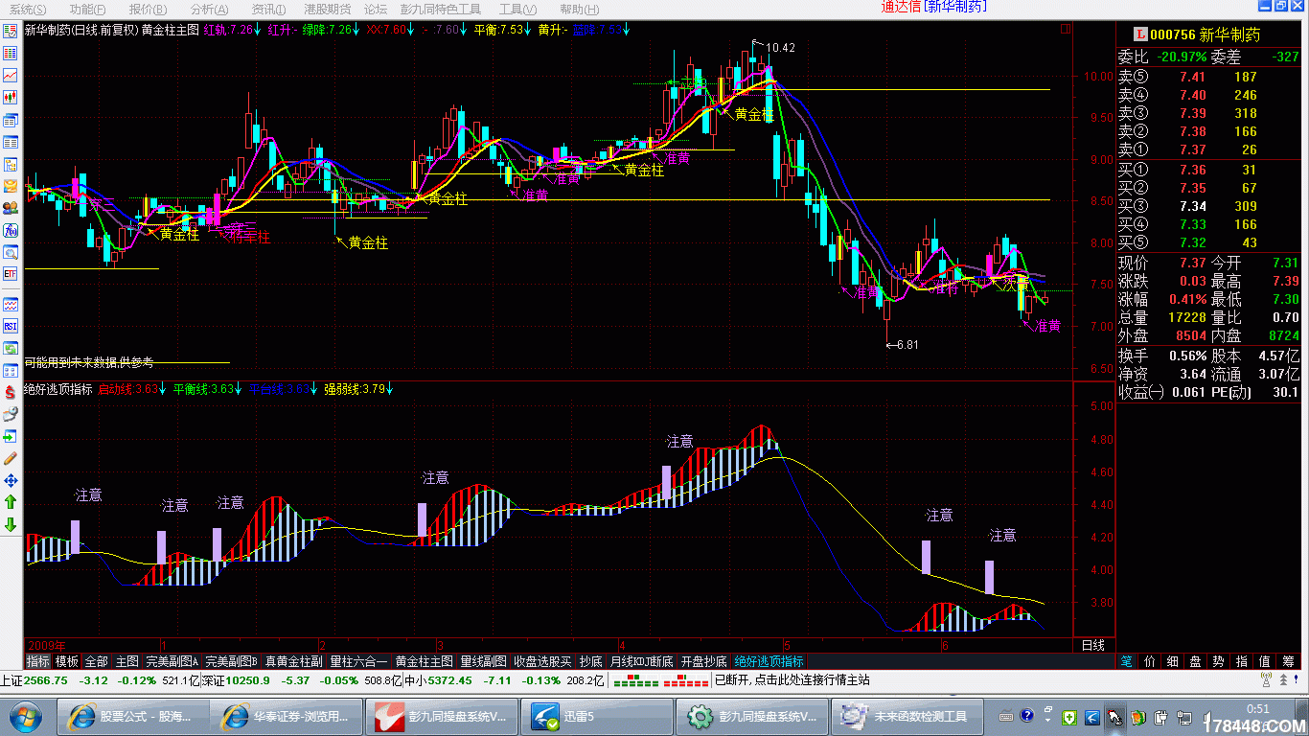Select the 量线副图 tab
Viewport: 1309px width, 736px height.
483,661
